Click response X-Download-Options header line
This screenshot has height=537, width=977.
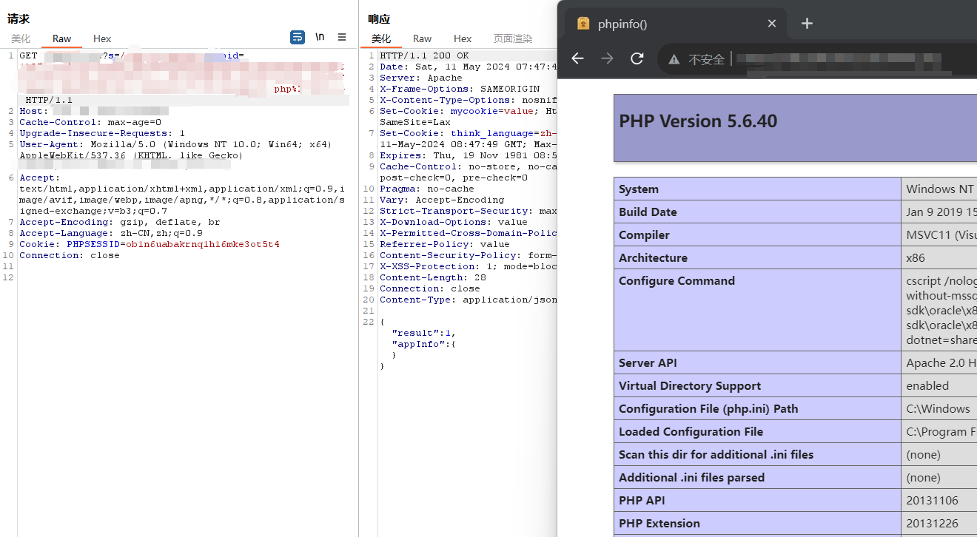tap(454, 222)
